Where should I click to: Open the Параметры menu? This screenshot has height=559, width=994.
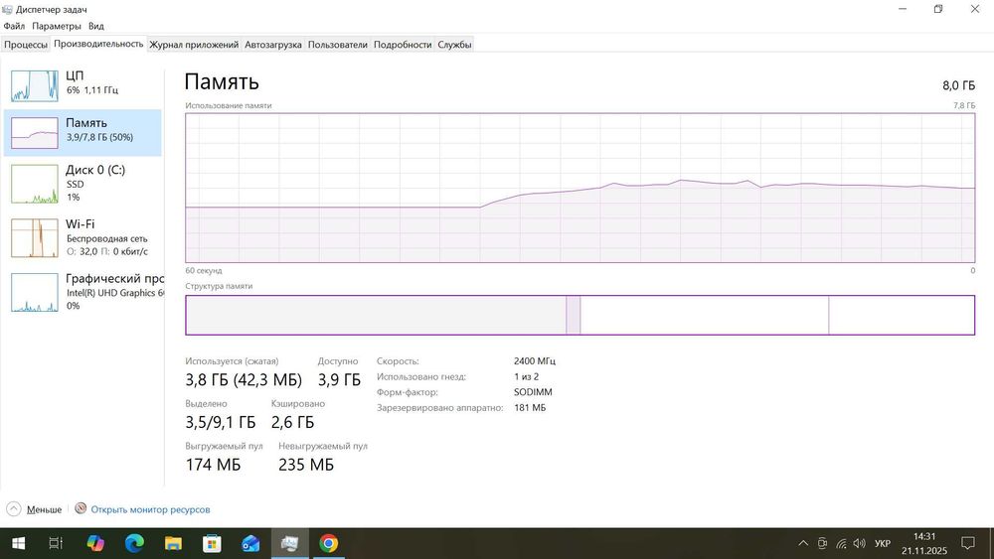tap(57, 26)
